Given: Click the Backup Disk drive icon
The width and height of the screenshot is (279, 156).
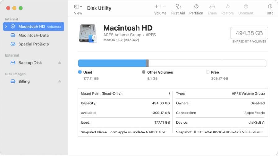Looking at the screenshot, I should click(x=13, y=63).
